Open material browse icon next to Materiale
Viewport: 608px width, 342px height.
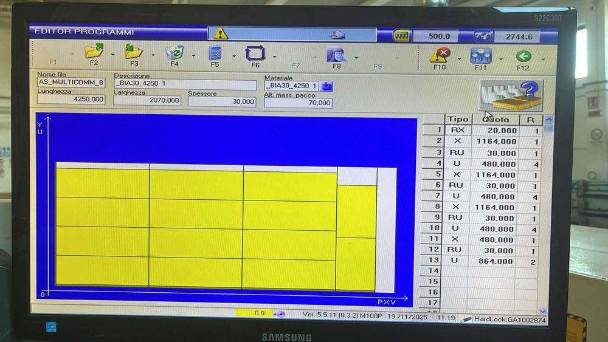tap(327, 86)
